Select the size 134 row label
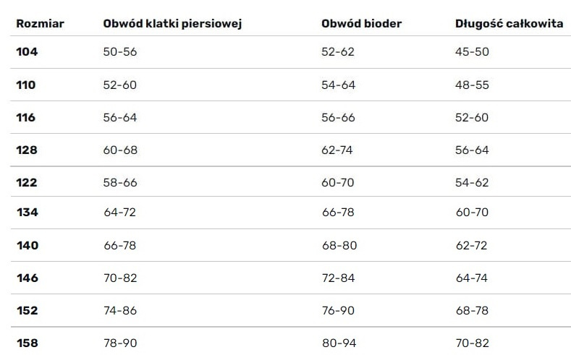Image resolution: width=571 pixels, height=355 pixels. coord(27,213)
